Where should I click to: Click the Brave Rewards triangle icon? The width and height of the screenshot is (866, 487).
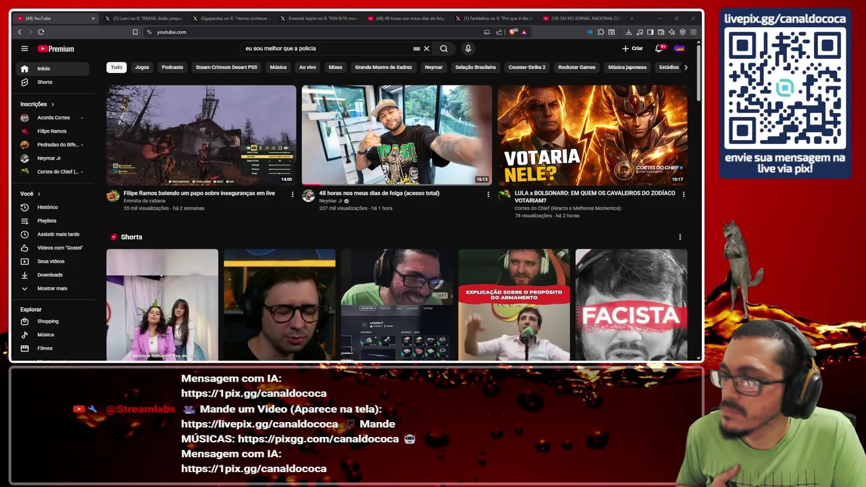pyautogui.click(x=524, y=32)
